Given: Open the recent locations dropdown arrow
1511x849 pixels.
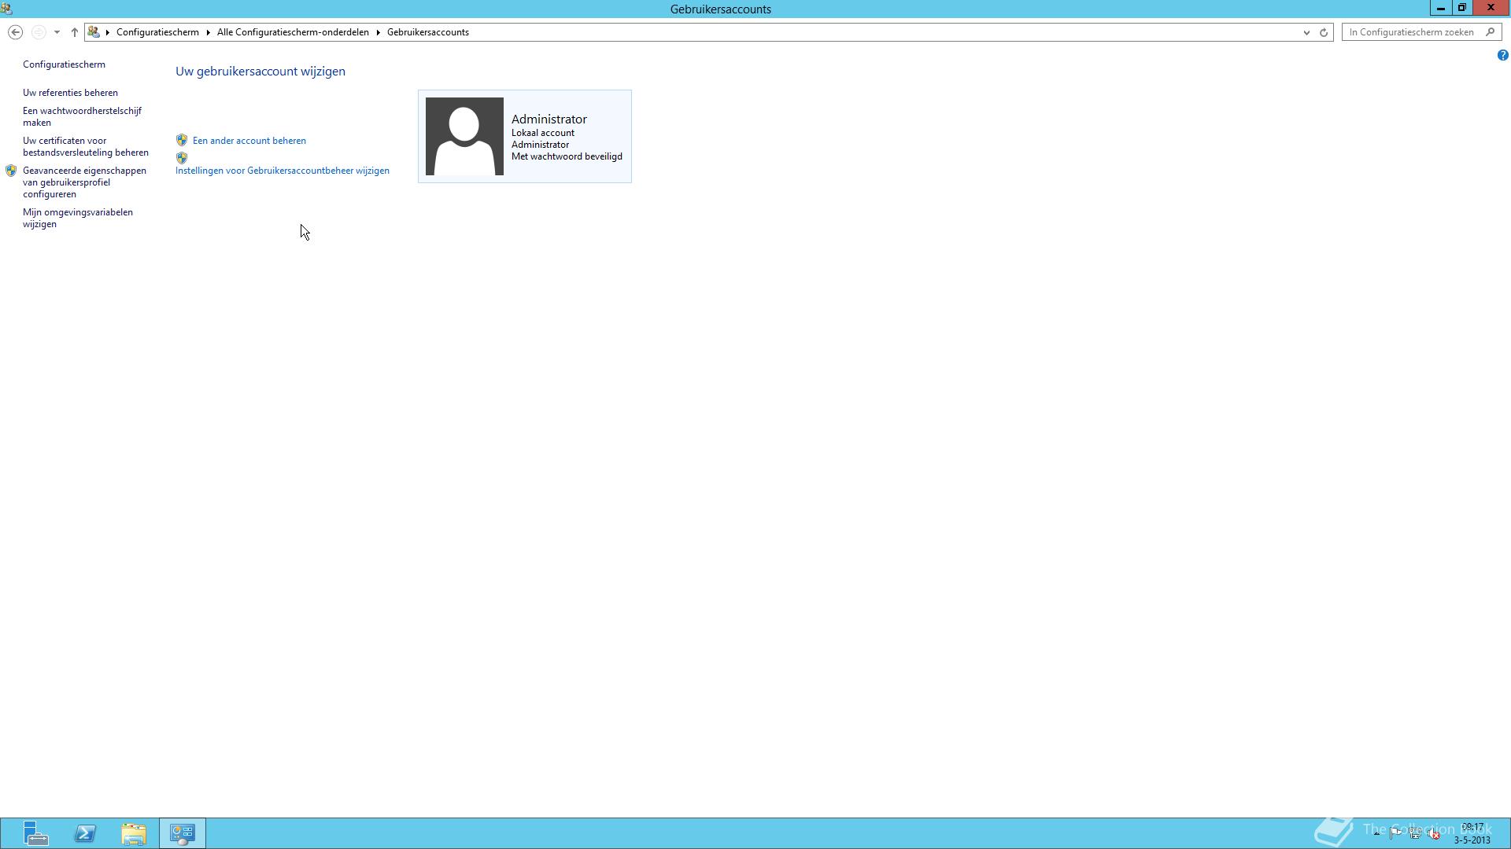Looking at the screenshot, I should (x=57, y=32).
